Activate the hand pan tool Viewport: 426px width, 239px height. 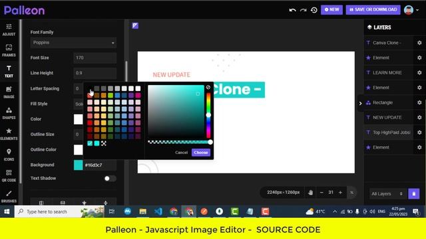(x=311, y=193)
